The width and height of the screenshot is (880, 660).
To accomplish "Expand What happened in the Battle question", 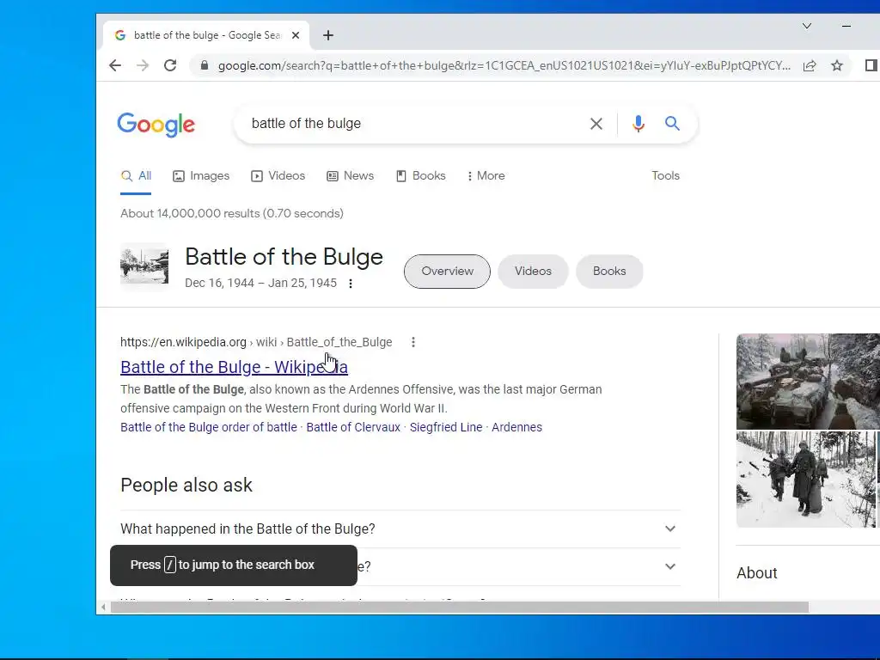I will 400,529.
